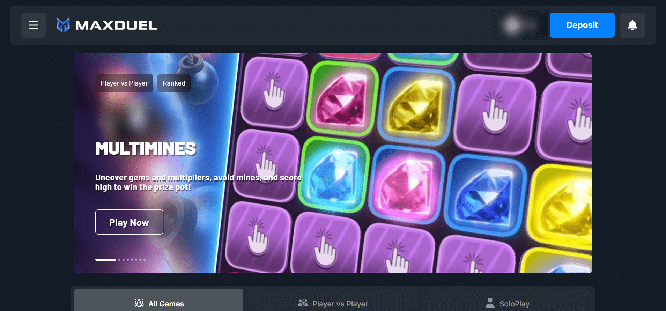
Task: Click the MAXDUEL wordmark text
Action: coord(116,25)
